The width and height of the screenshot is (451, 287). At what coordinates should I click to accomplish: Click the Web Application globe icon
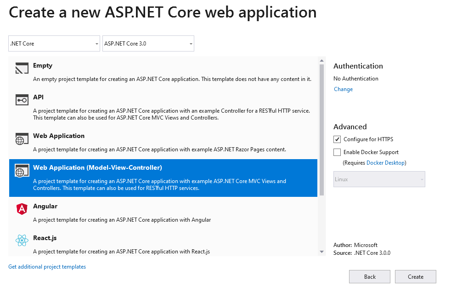coord(22,138)
